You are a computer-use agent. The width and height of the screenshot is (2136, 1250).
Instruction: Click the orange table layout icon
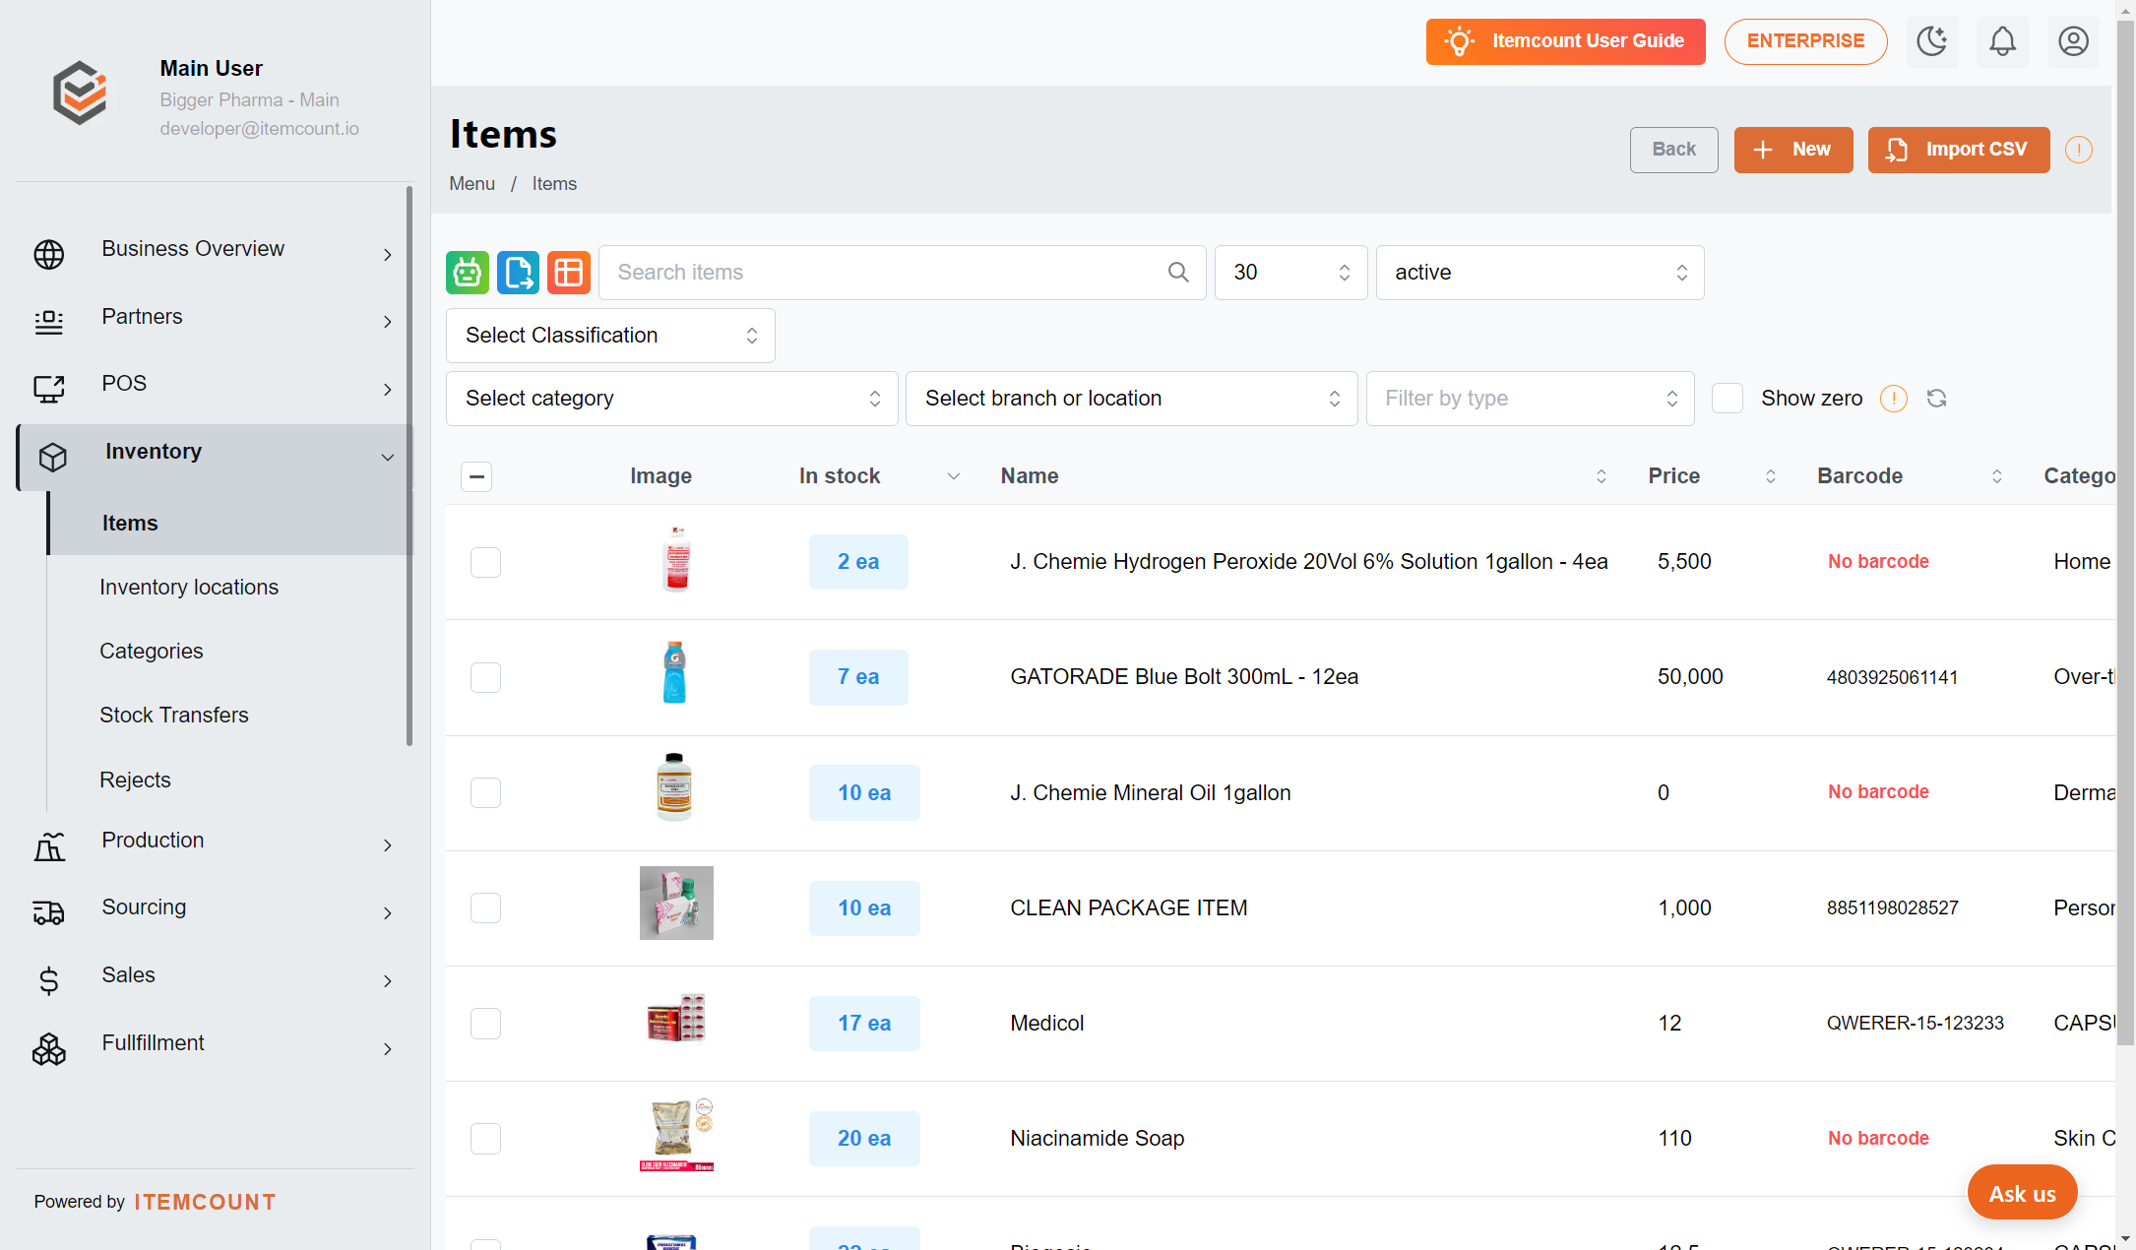pos(569,273)
